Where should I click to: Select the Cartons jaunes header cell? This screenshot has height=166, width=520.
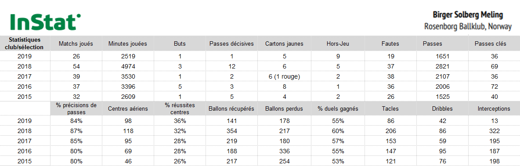(284, 43)
